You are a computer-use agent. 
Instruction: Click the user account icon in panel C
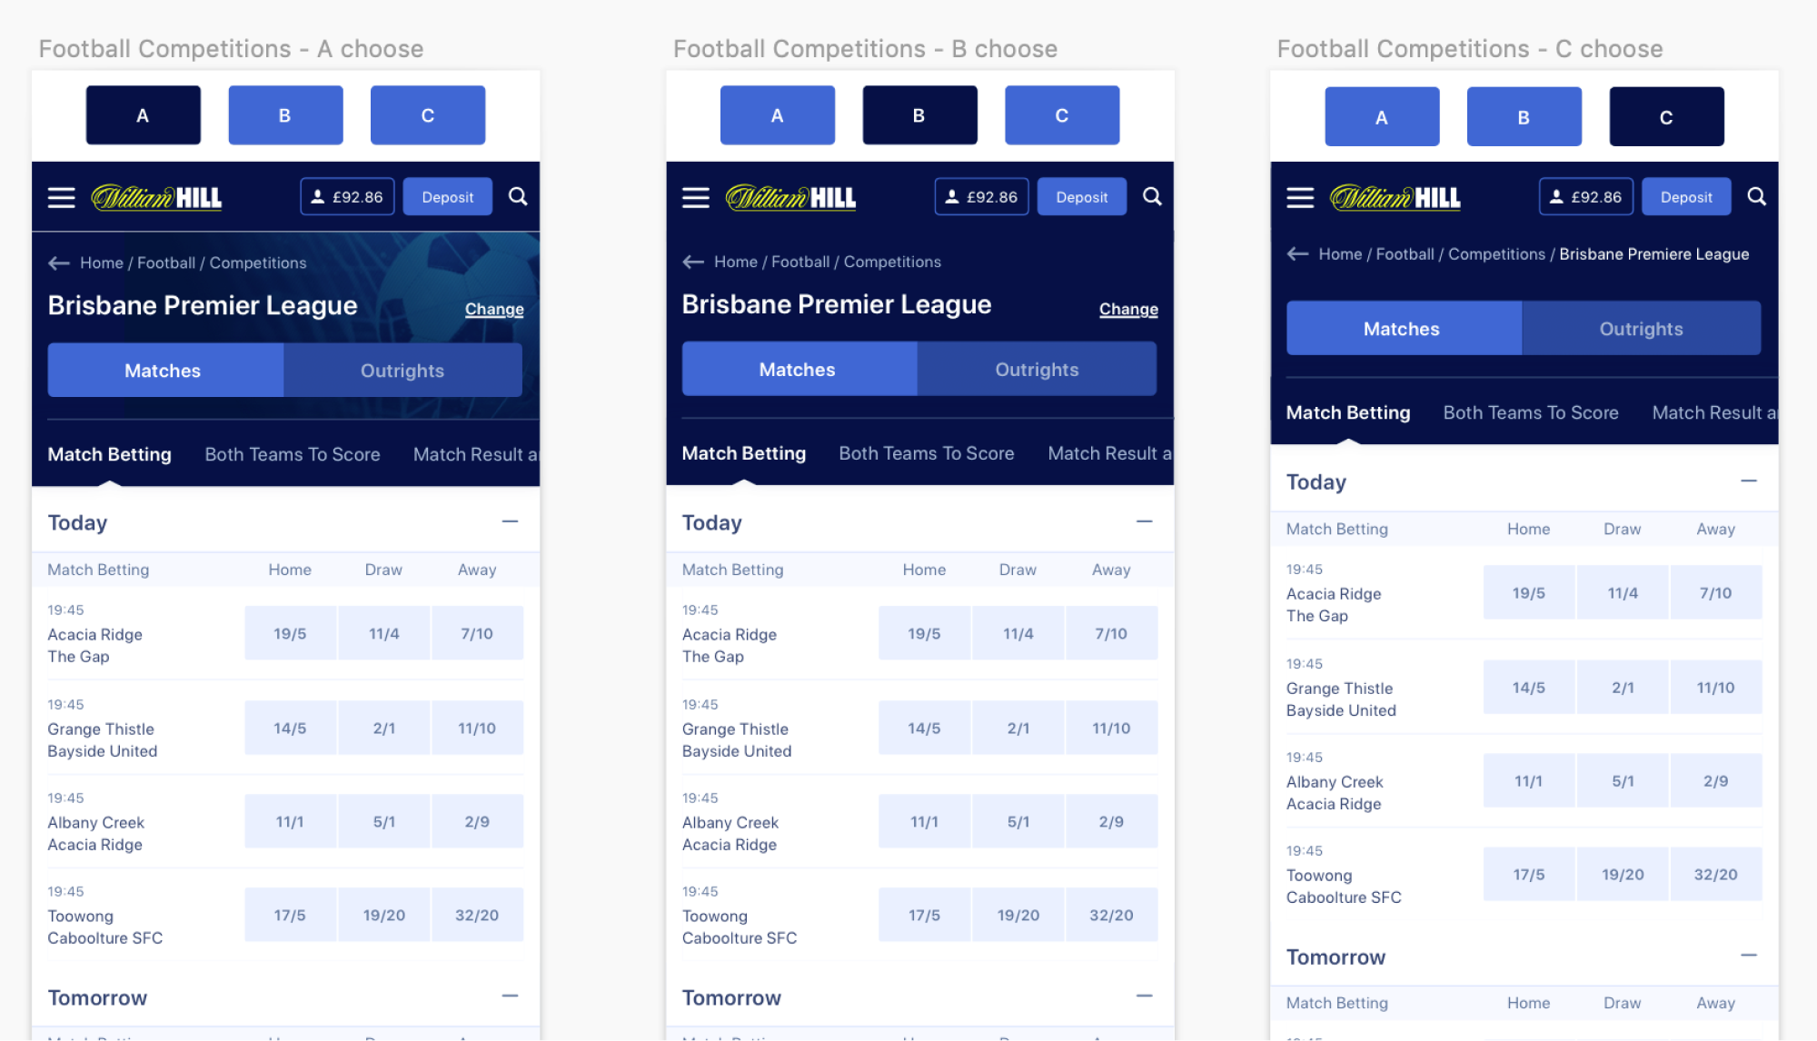[x=1553, y=197]
